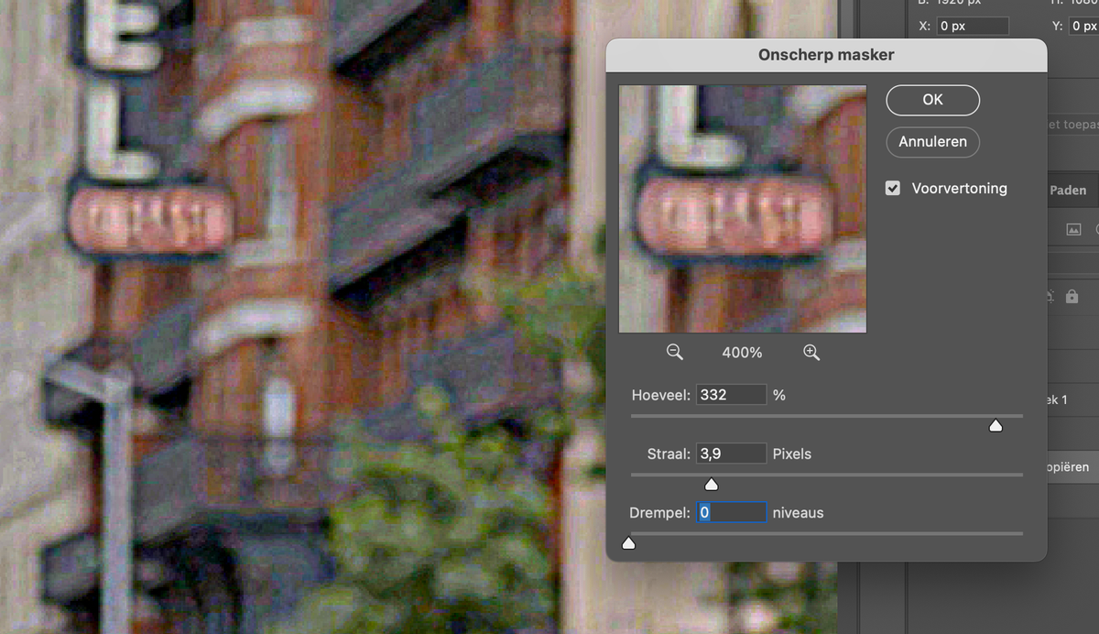Image resolution: width=1099 pixels, height=634 pixels.
Task: Uncheck the Voorvertoning checkbox
Action: (x=893, y=188)
